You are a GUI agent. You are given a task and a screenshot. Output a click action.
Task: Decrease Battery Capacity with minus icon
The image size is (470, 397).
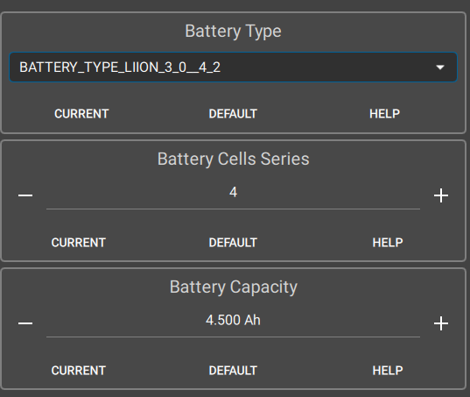click(x=25, y=323)
